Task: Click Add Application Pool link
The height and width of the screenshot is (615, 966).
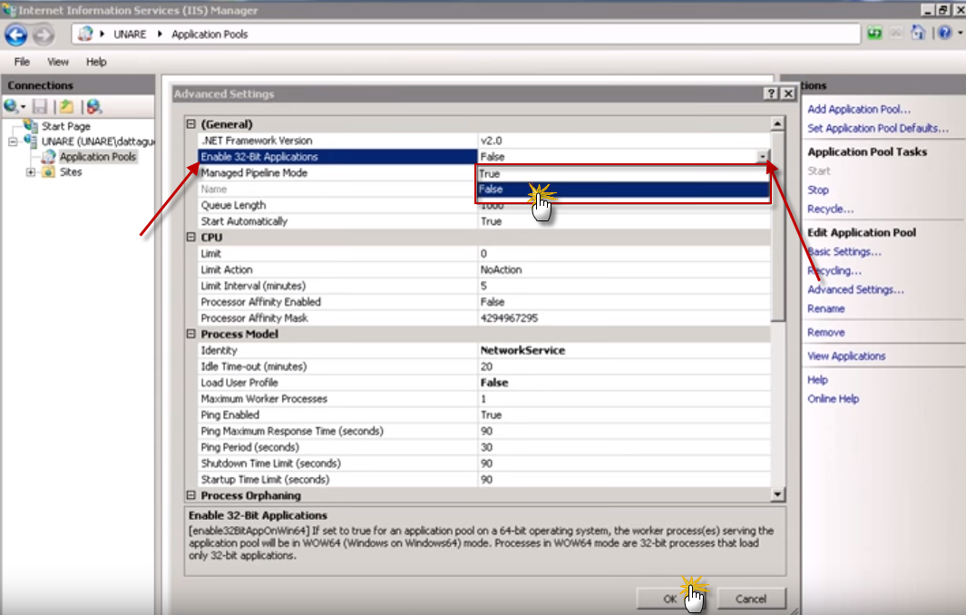Action: tap(858, 109)
